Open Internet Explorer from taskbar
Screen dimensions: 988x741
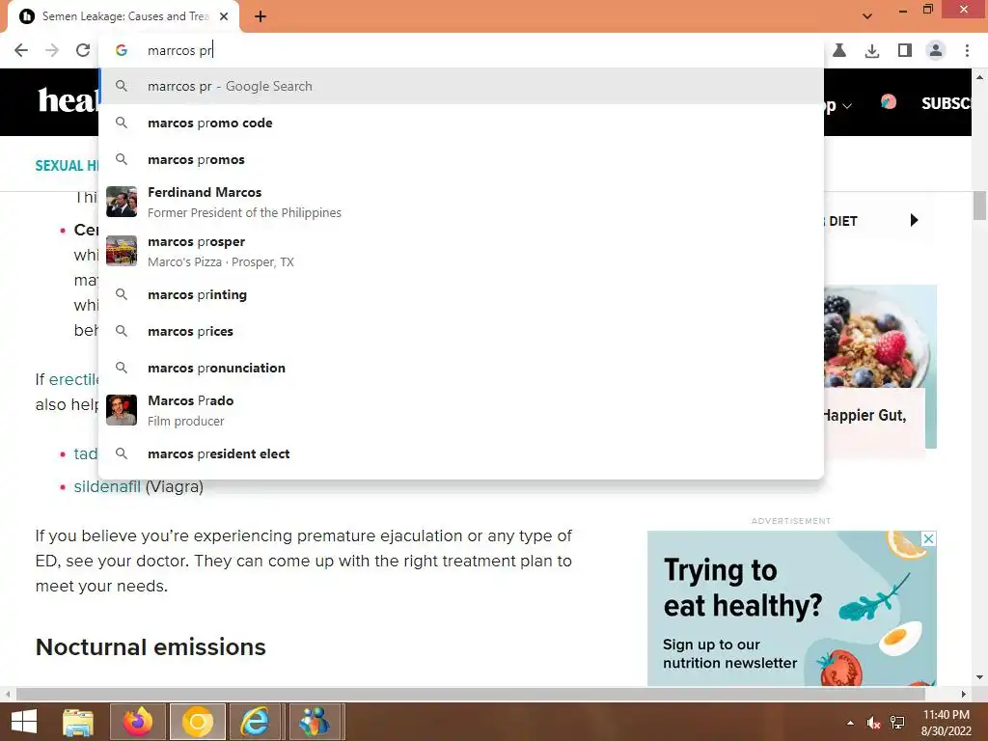(255, 722)
